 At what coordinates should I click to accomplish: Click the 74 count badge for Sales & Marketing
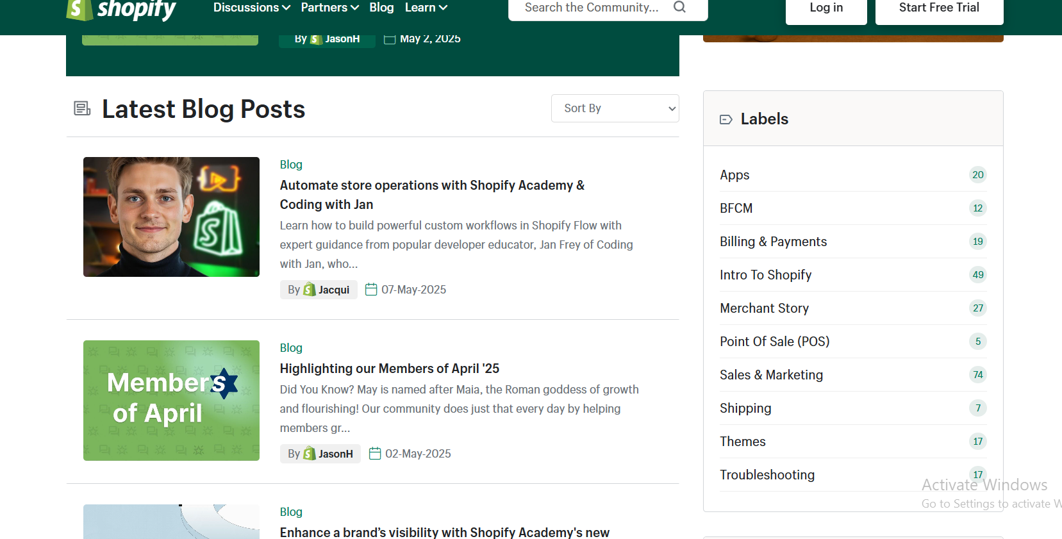(978, 375)
